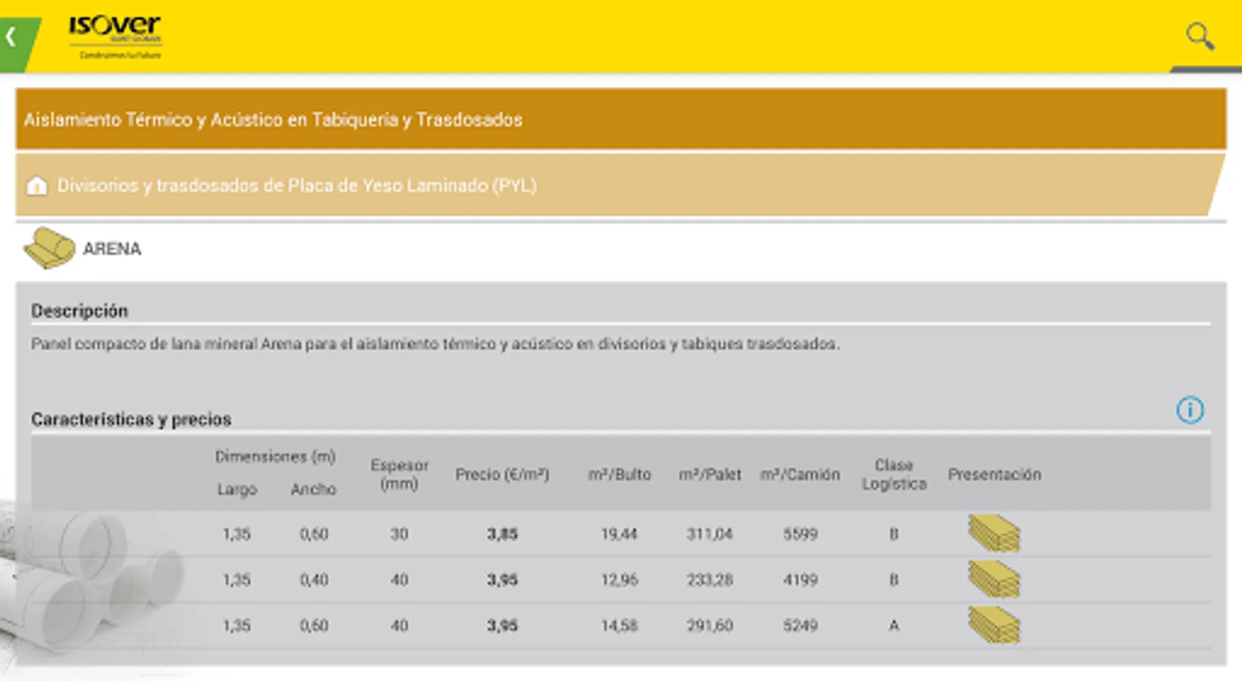The height and width of the screenshot is (681, 1242).
Task: Select price 3,85 in the table
Action: click(502, 534)
